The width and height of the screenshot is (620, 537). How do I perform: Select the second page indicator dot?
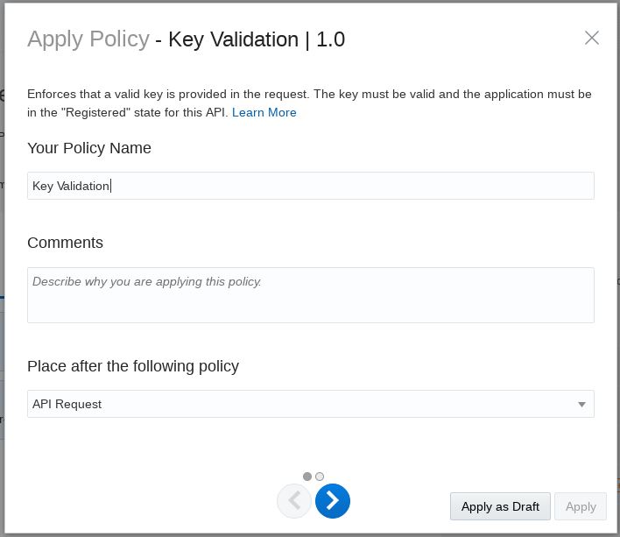320,477
